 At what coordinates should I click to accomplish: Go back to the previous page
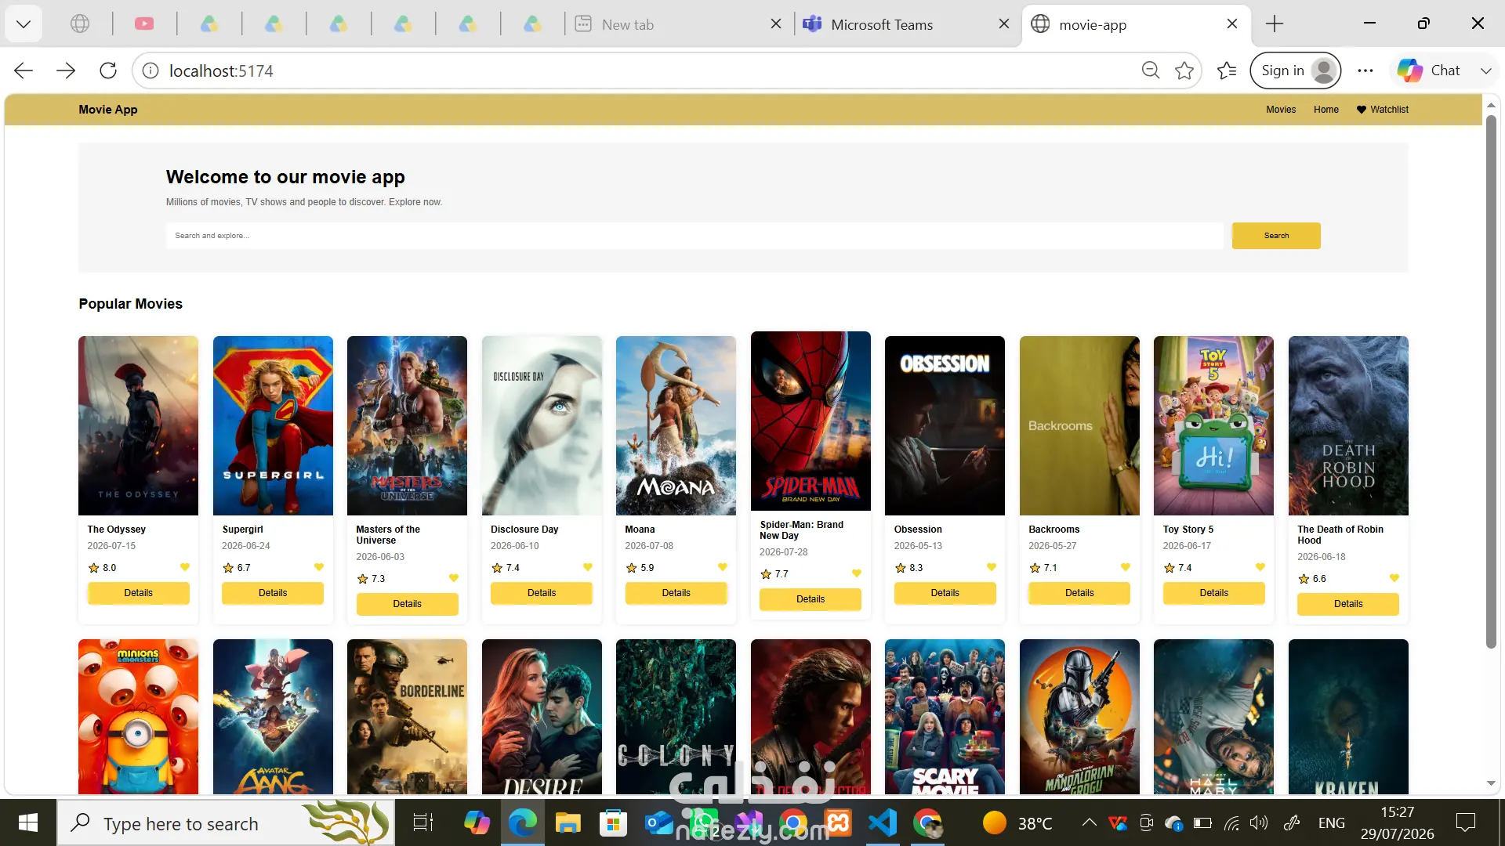click(24, 70)
